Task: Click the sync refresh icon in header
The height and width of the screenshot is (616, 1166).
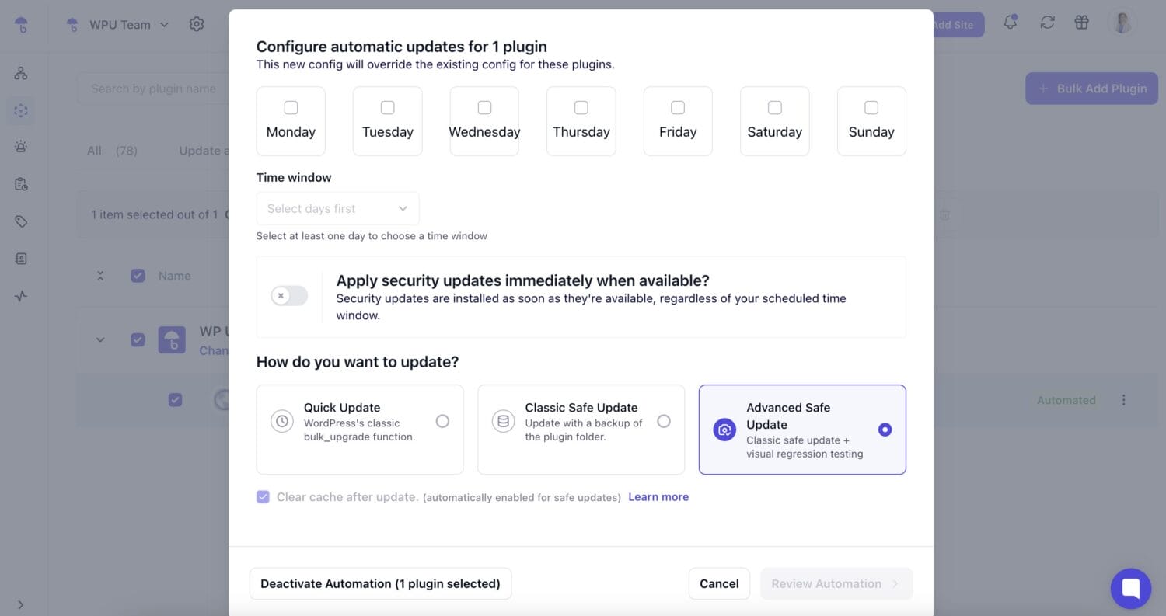Action: (1047, 23)
